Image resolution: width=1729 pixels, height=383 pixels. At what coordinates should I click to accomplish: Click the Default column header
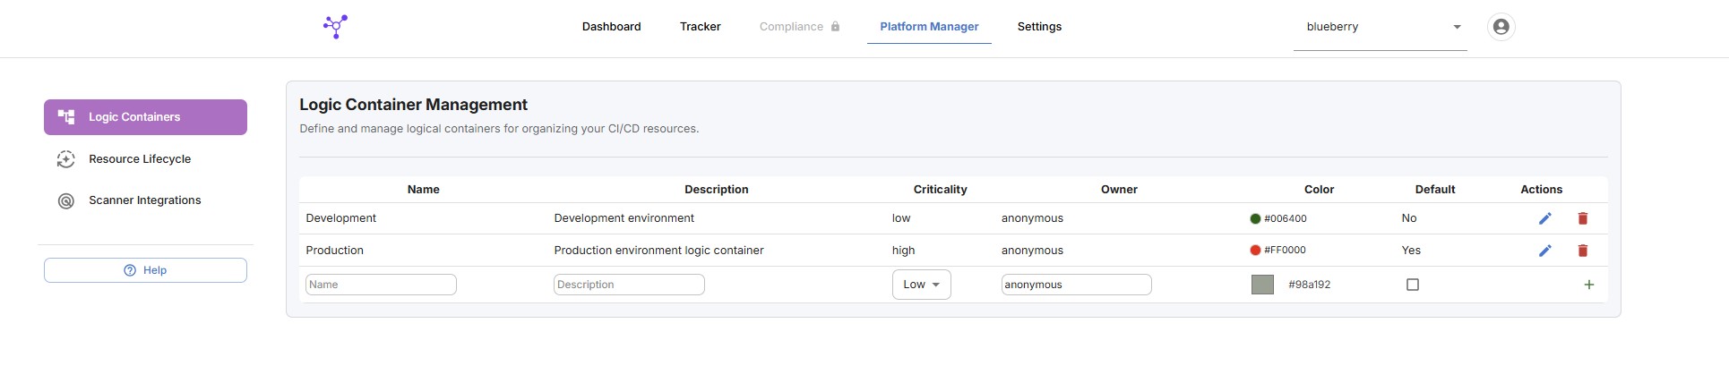[1435, 190]
